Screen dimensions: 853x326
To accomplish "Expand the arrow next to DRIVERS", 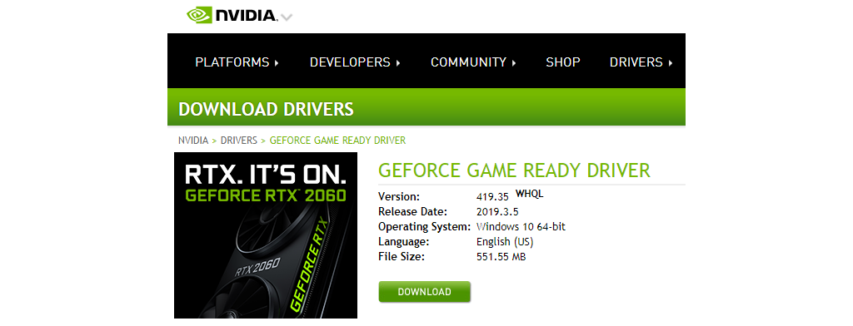I will [x=671, y=63].
